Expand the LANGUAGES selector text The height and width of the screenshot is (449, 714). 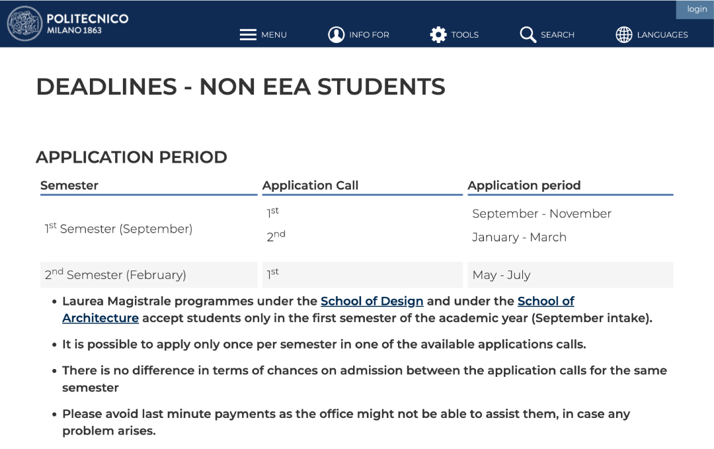[662, 35]
